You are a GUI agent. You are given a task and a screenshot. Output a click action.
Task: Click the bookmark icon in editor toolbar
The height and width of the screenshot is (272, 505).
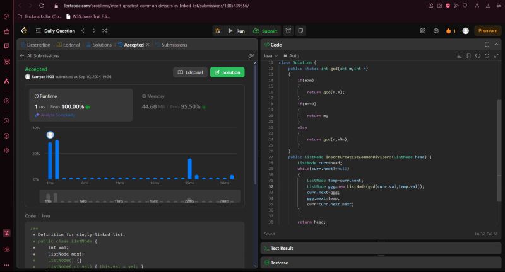[468, 56]
